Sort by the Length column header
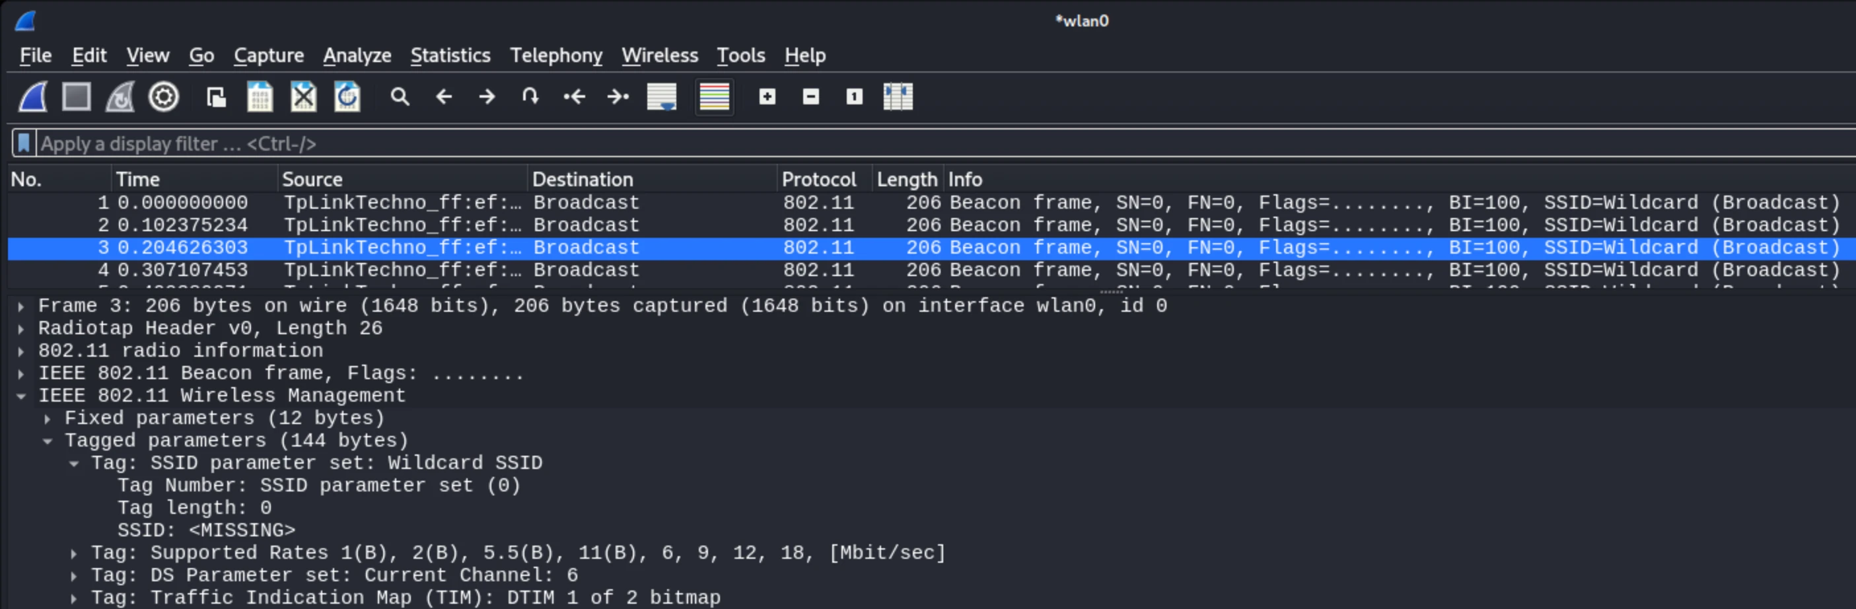 coord(908,180)
